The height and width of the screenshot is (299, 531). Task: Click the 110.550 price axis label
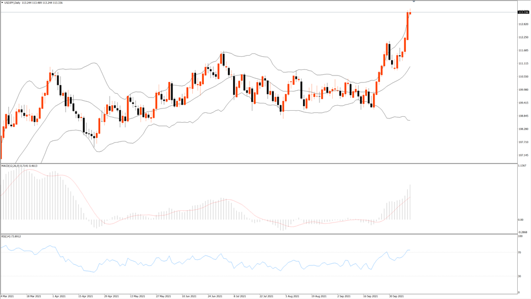click(523, 77)
